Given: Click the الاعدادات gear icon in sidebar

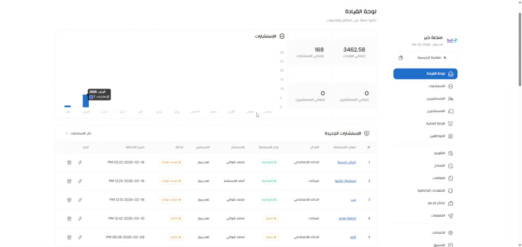Looking at the screenshot, I should pos(450,233).
